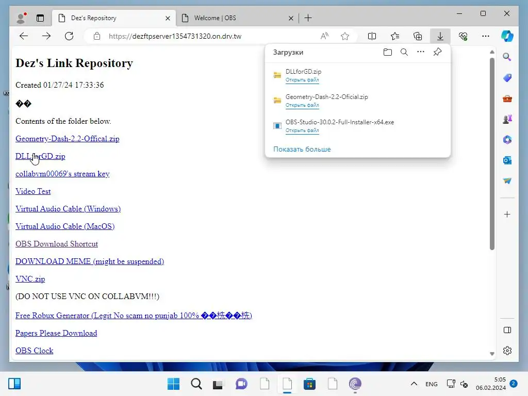The image size is (528, 396).
Task: Open a new browser tab
Action: coord(308,18)
